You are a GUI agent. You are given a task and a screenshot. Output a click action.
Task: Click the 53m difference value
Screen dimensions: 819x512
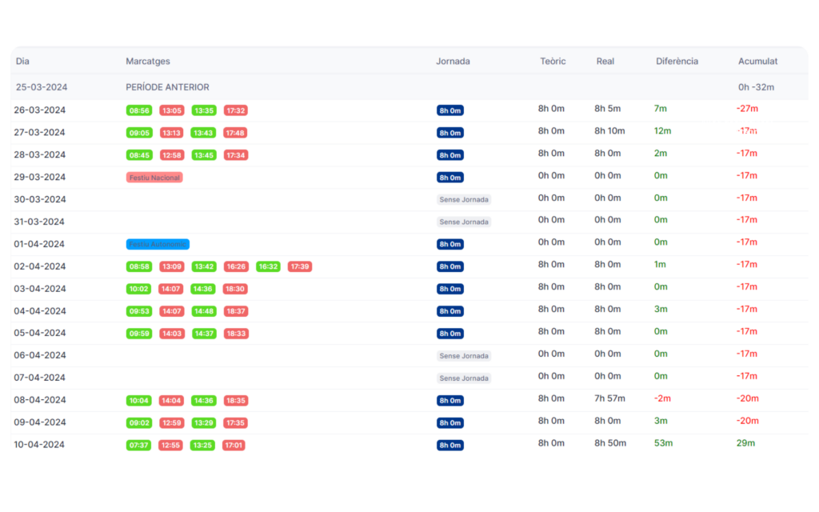662,443
